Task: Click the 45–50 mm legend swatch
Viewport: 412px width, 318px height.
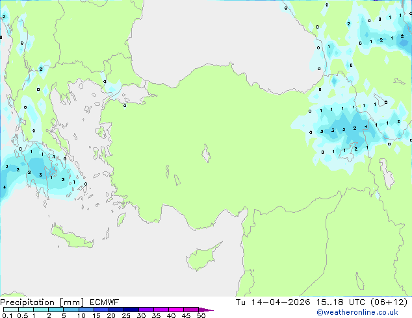Action: click(191, 310)
